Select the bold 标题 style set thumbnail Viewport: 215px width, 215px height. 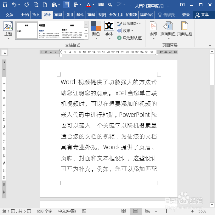tap(49, 30)
